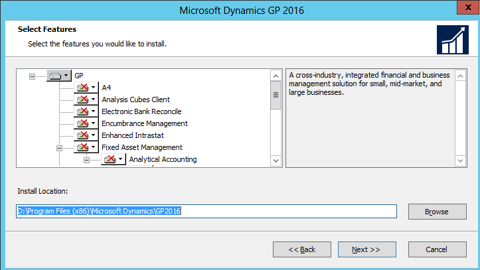Click Encumbrance Management feature state icon
This screenshot has width=480, height=270.
click(x=86, y=123)
